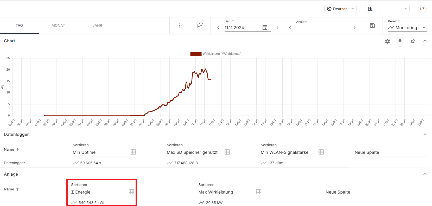
Task: Pin the Chart panel
Action: 412,41
